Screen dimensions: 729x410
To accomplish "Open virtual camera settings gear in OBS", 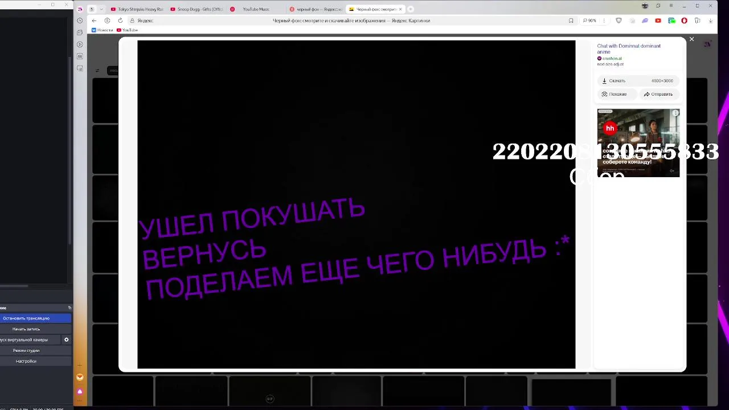I will [66, 340].
